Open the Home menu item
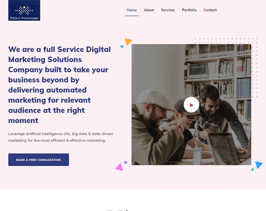 (132, 10)
